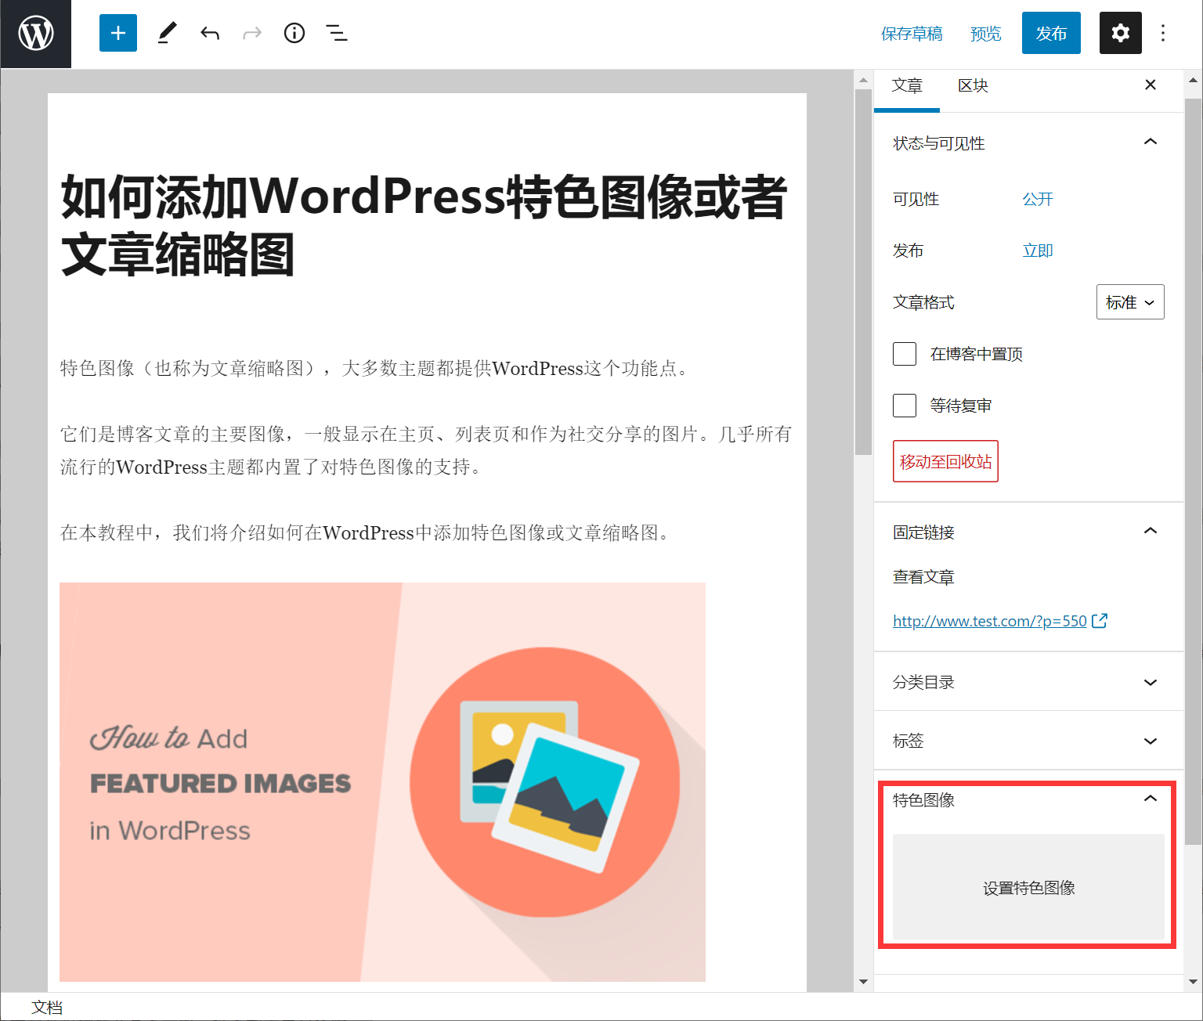Open the 文章格式 standard dropdown
Screen dimensions: 1203x1021
[1129, 302]
